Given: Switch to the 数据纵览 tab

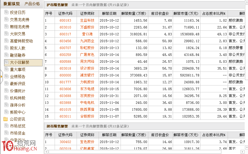Looking at the screenshot, I should click(x=12, y=4).
